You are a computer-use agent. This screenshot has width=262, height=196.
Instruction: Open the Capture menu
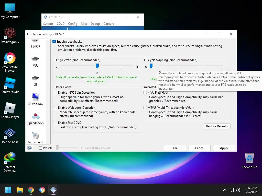tap(109, 24)
